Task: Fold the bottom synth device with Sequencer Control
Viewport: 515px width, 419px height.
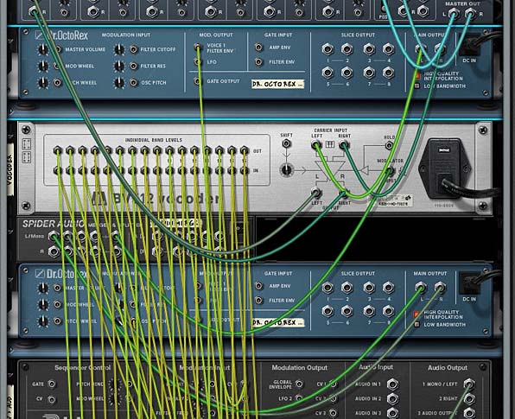Action: pyautogui.click(x=11, y=375)
